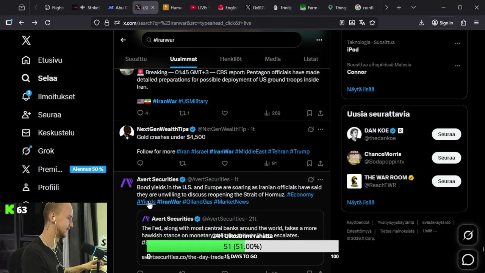
Task: Switch to Uusimmat tab
Action: (183, 59)
